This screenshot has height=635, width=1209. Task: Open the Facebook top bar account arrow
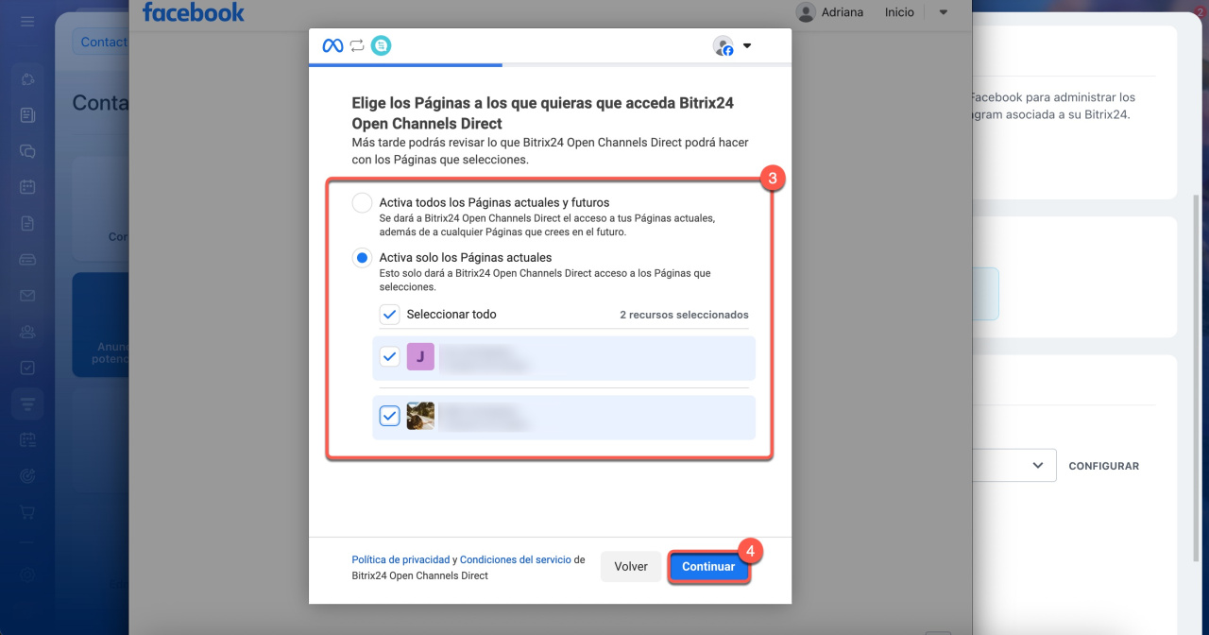tap(944, 12)
